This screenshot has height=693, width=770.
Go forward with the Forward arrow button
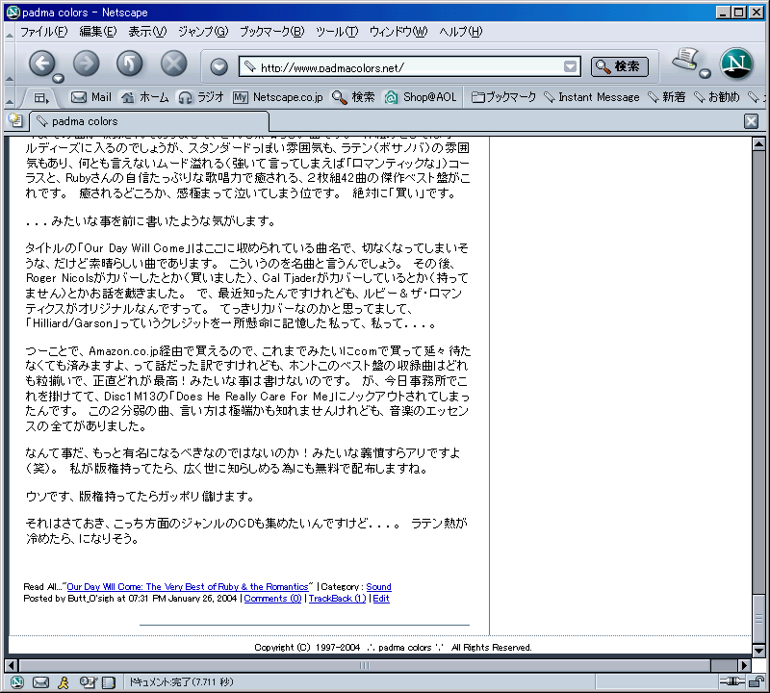pyautogui.click(x=86, y=64)
